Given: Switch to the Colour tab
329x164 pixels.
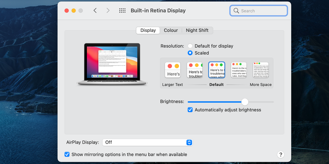Looking at the screenshot, I should 171,30.
